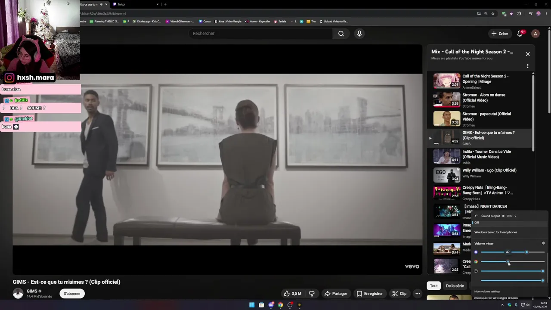The image size is (551, 310).
Task: Open Chrome three-dot menu
Action: pos(545,13)
